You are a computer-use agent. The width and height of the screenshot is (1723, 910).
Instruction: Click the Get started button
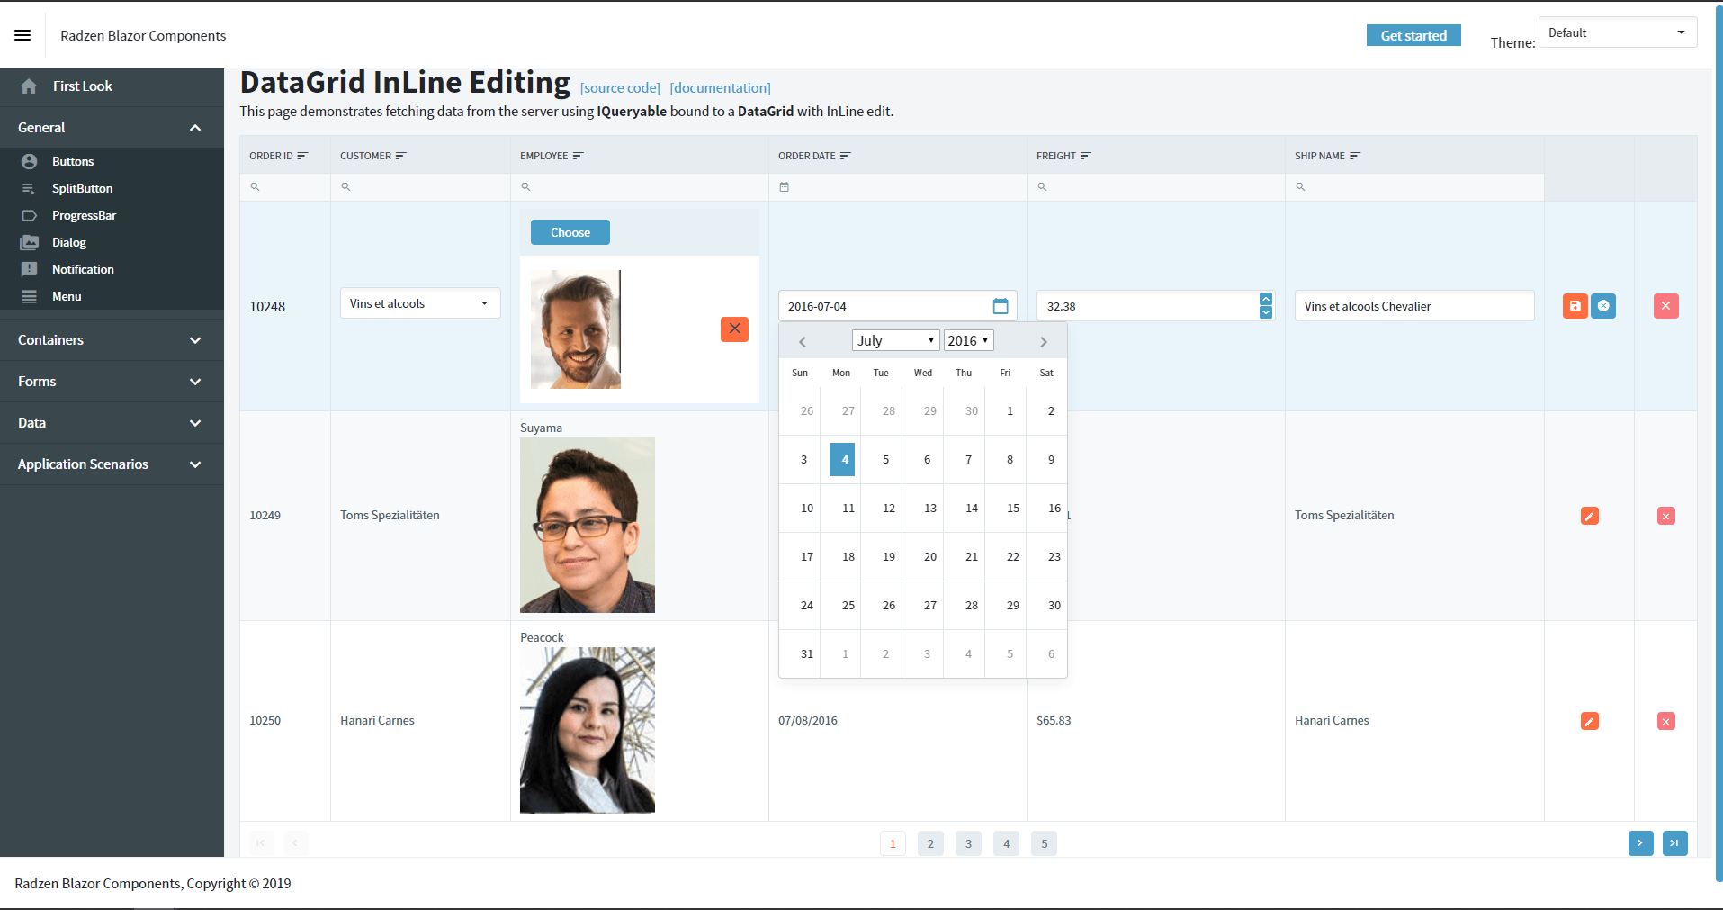pyautogui.click(x=1413, y=35)
